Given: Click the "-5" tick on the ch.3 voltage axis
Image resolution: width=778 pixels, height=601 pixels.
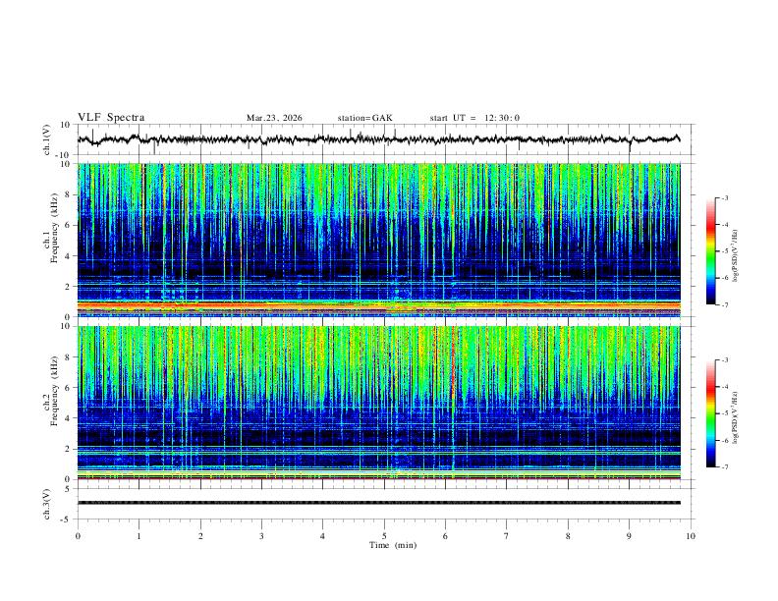Looking at the screenshot, I should coord(67,519).
